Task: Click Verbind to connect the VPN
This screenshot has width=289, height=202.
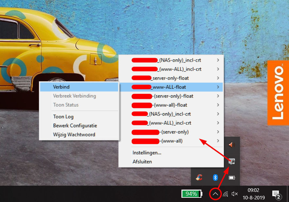Action: tap(79, 87)
